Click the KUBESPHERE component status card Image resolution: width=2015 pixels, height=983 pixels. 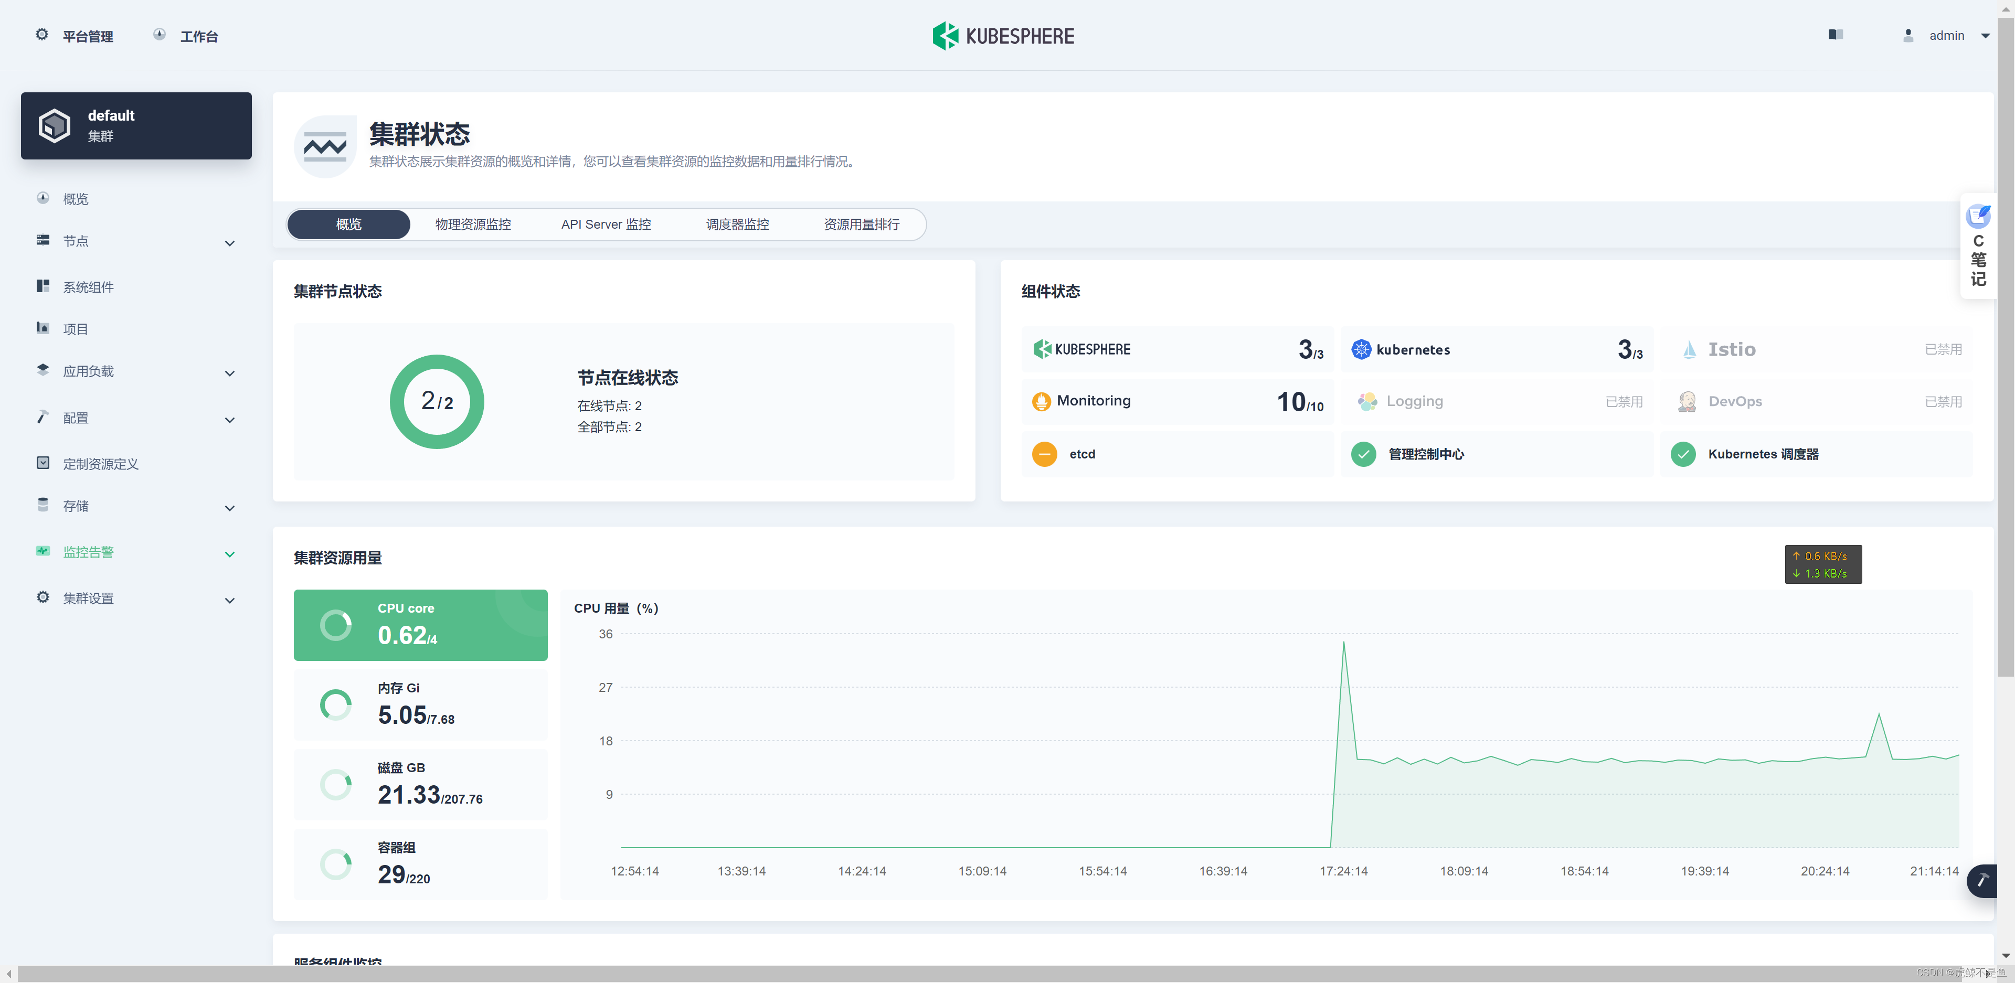(1178, 349)
